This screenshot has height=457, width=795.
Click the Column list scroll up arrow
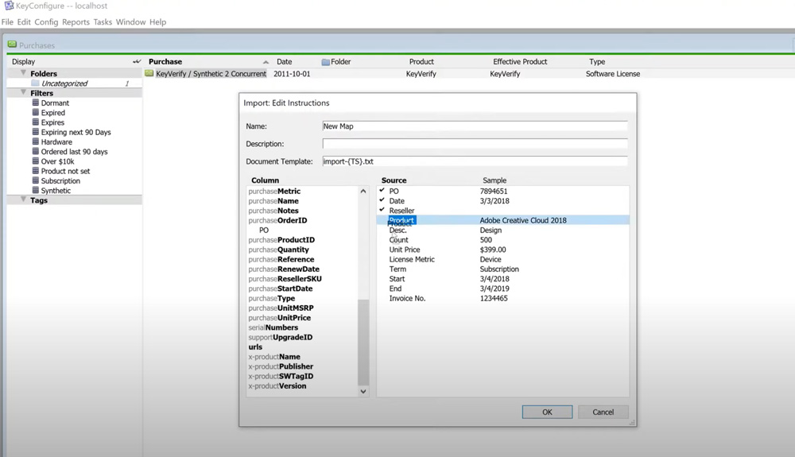click(363, 191)
